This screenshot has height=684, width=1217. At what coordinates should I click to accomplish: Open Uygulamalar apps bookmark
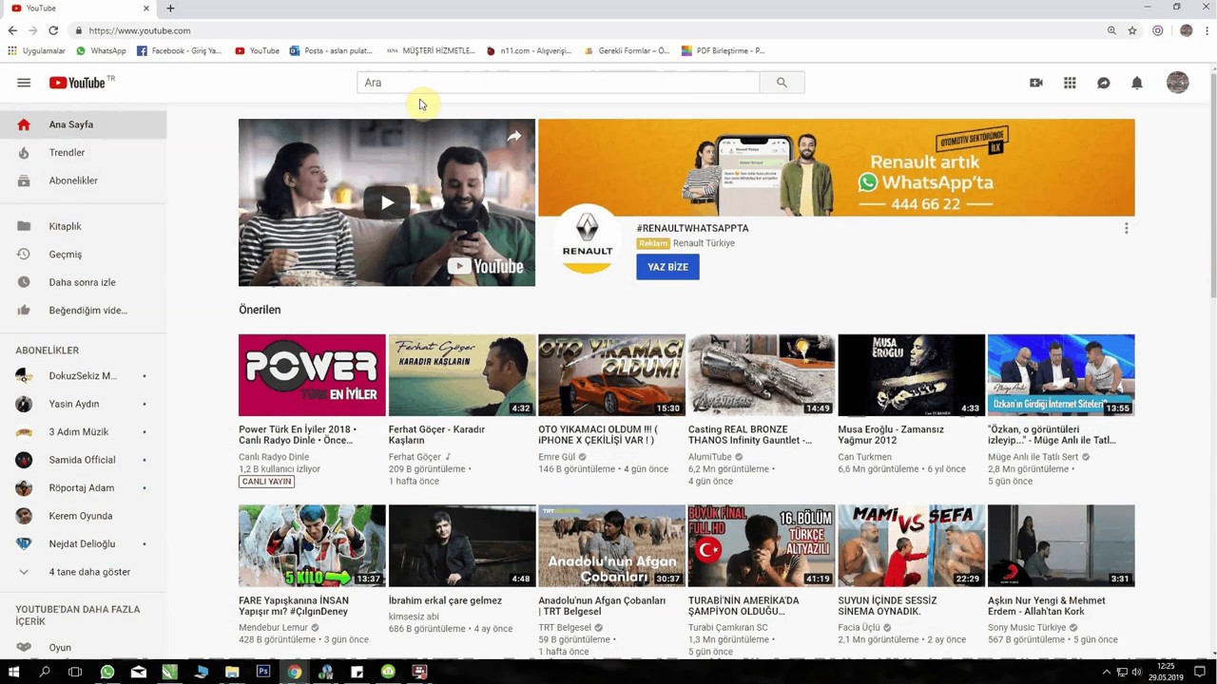pos(37,51)
